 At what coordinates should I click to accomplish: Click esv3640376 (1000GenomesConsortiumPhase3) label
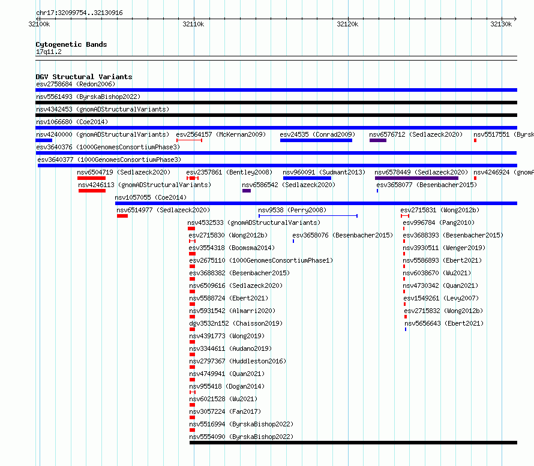coord(108,147)
